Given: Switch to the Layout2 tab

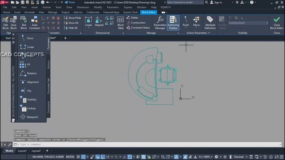Looking at the screenshot, I should [36, 151].
